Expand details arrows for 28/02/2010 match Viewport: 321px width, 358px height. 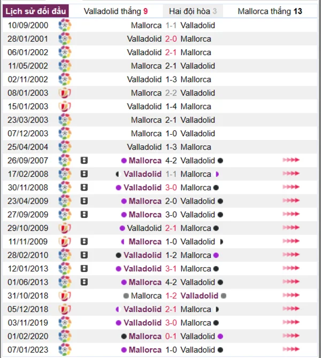click(x=291, y=254)
